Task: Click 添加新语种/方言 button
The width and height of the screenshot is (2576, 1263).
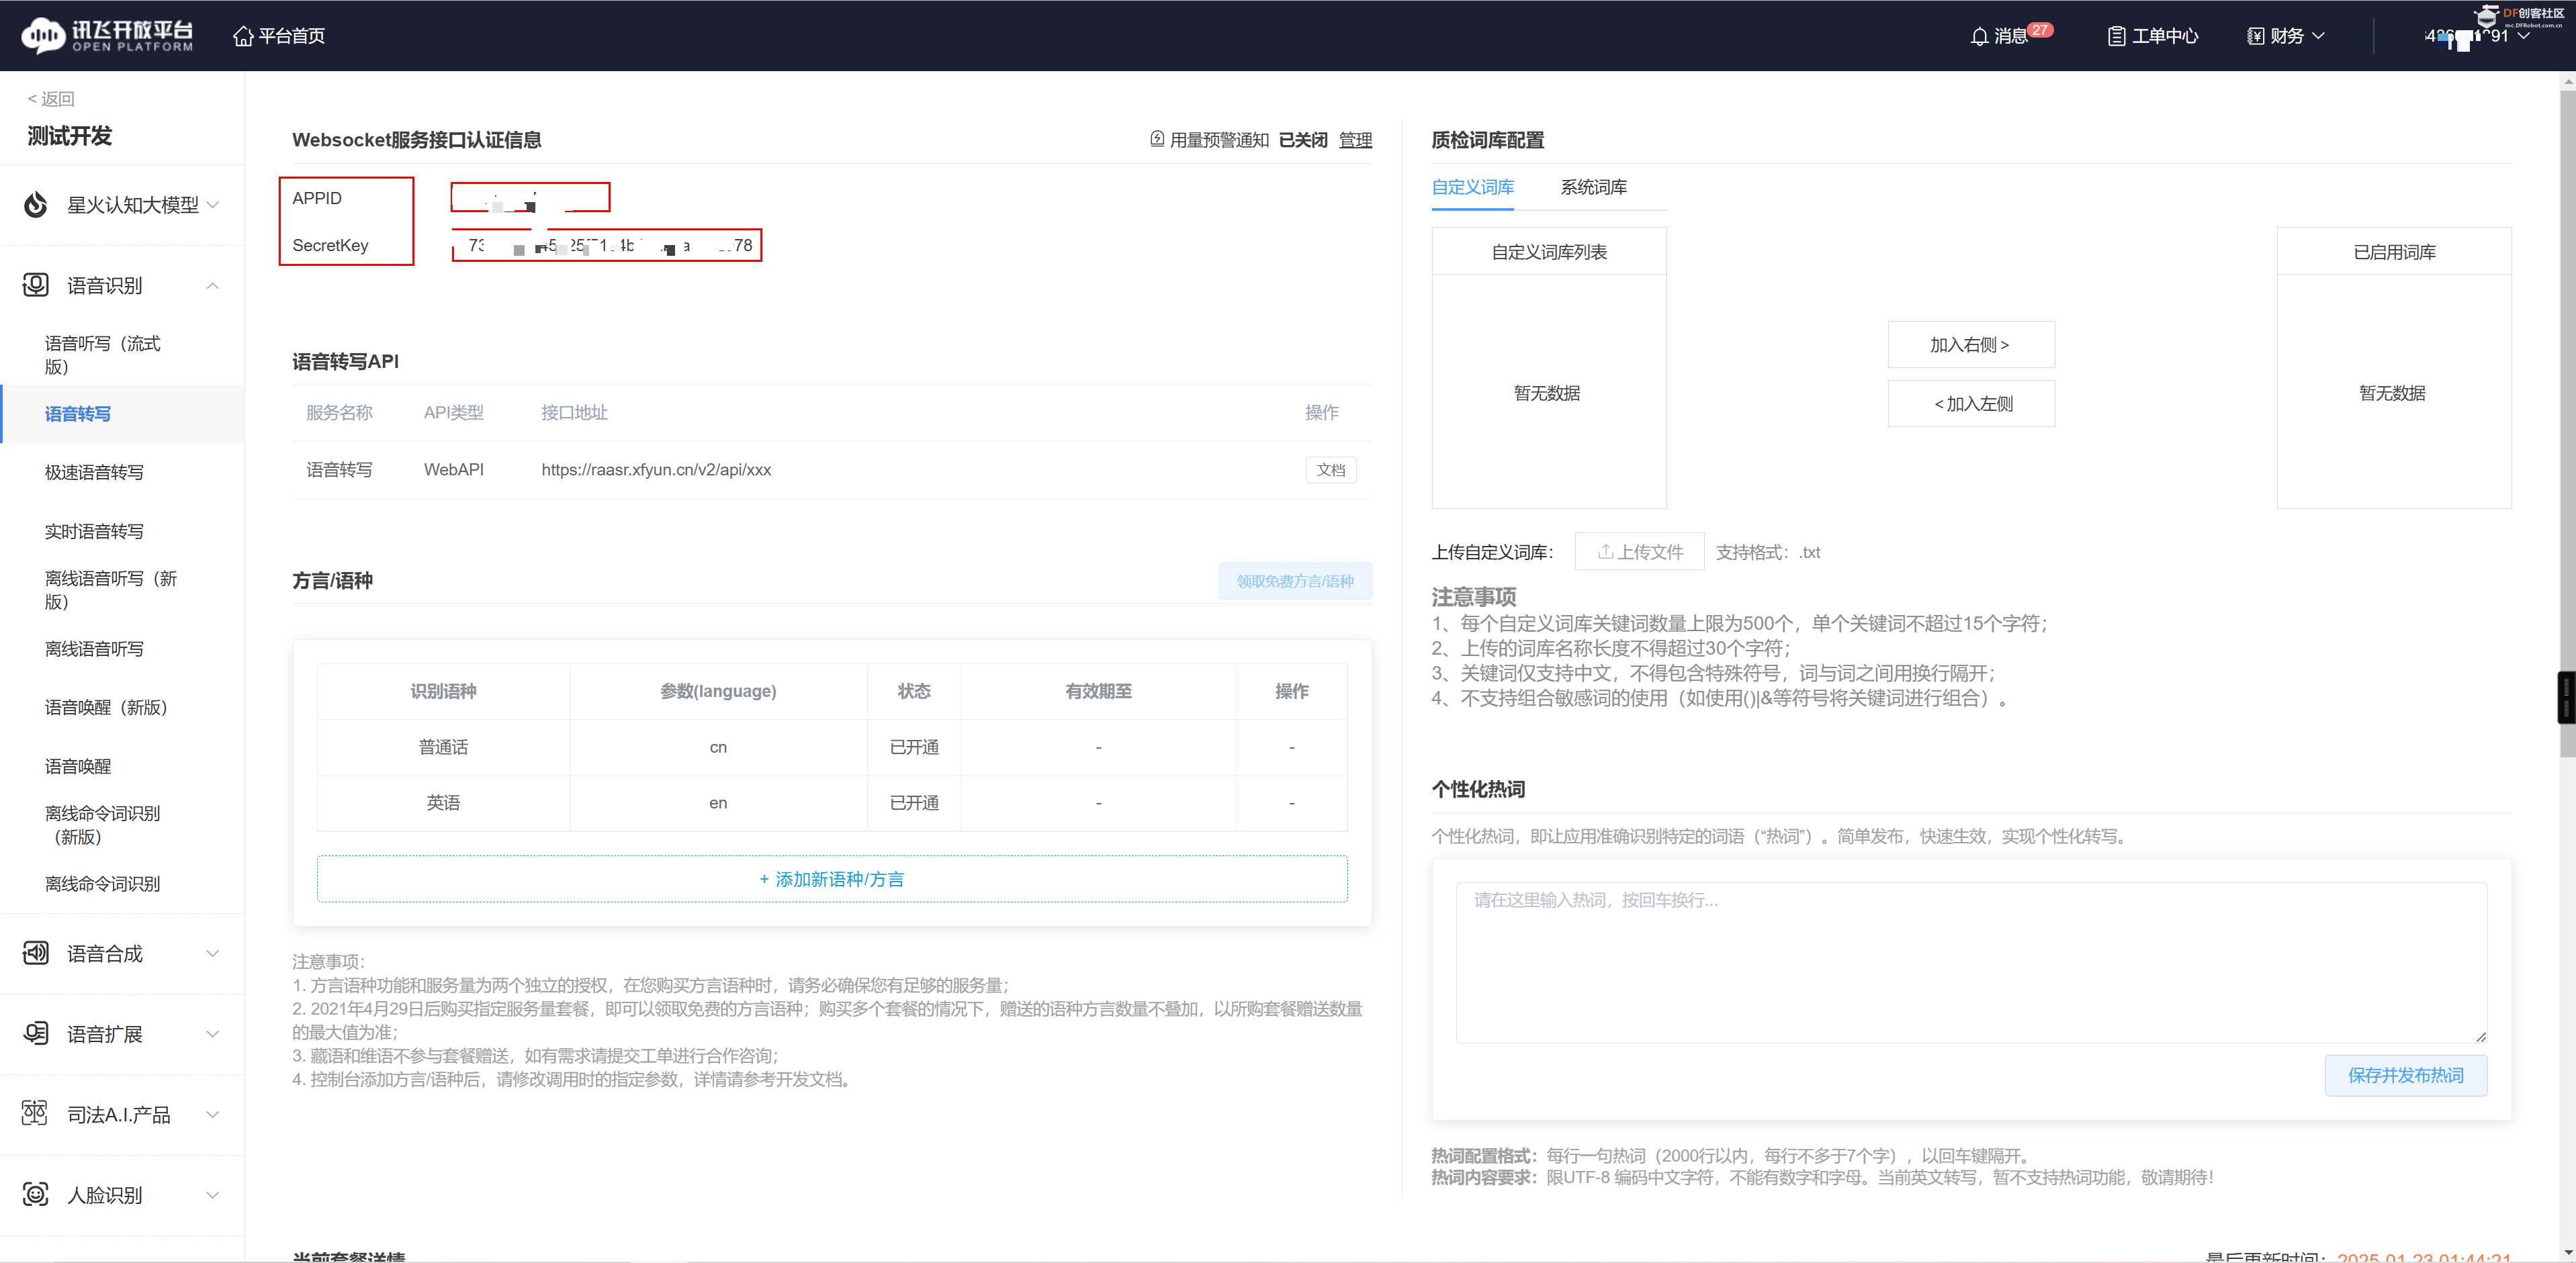Action: pos(831,878)
